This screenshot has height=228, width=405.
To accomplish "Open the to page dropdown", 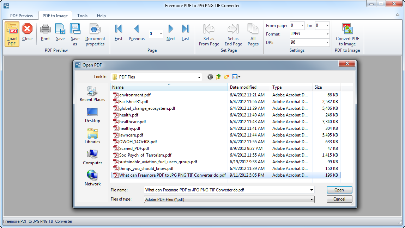I will pyautogui.click(x=327, y=25).
